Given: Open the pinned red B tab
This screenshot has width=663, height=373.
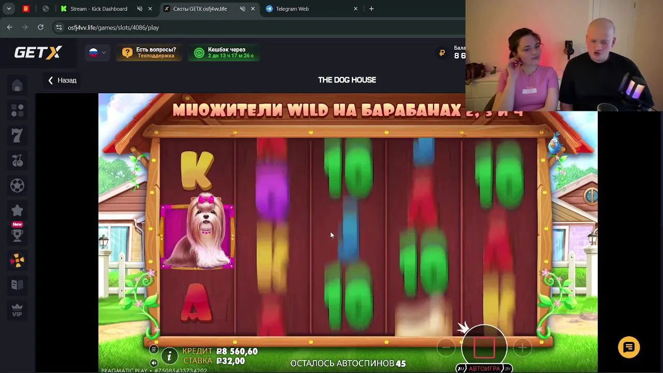Looking at the screenshot, I should point(26,9).
